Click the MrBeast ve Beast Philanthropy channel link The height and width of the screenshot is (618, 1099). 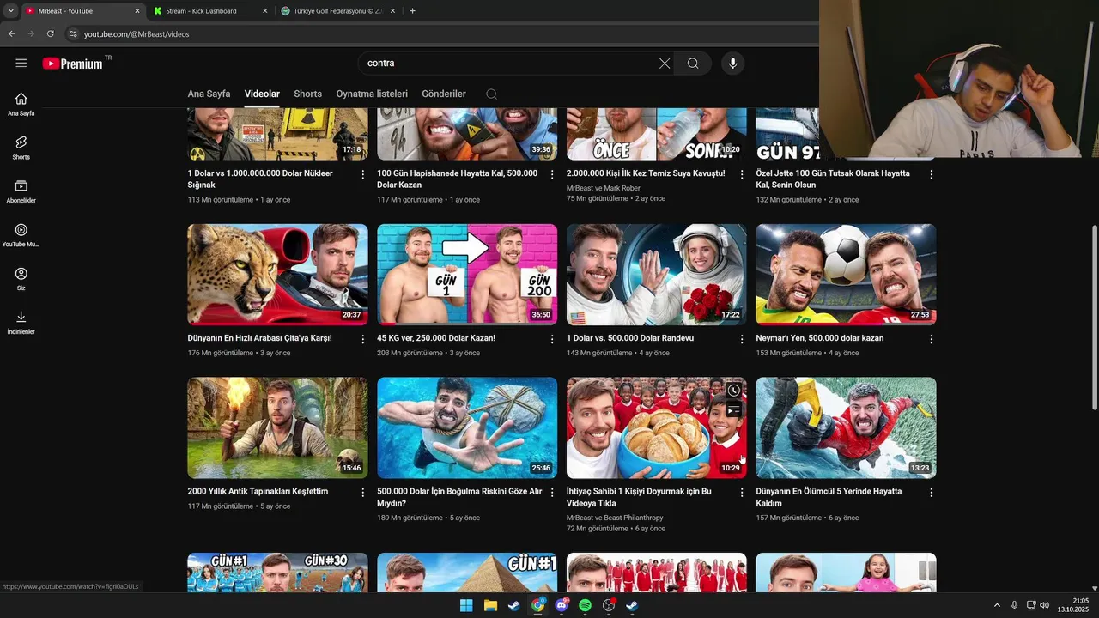tap(615, 518)
